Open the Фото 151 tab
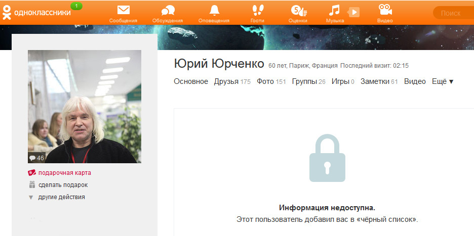The image size is (474, 236). (x=271, y=81)
